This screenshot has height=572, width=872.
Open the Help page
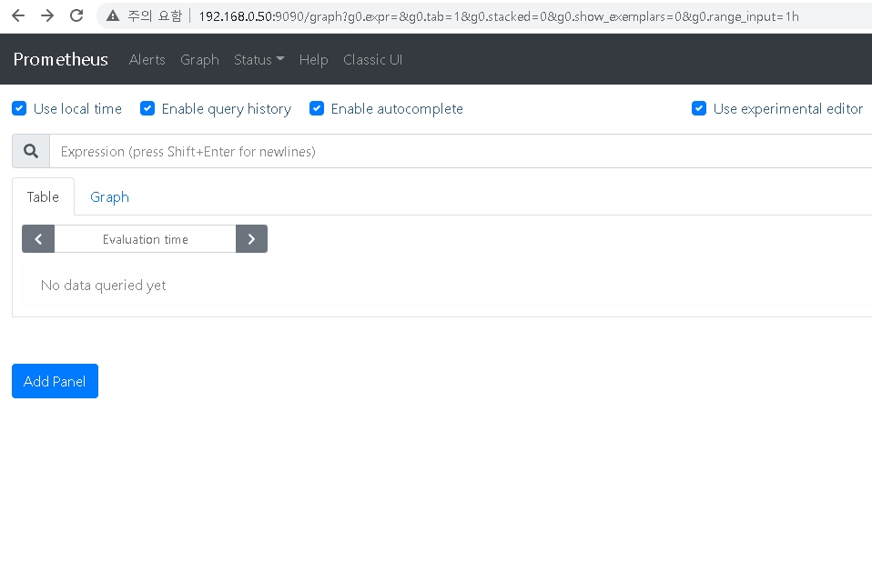314,59
